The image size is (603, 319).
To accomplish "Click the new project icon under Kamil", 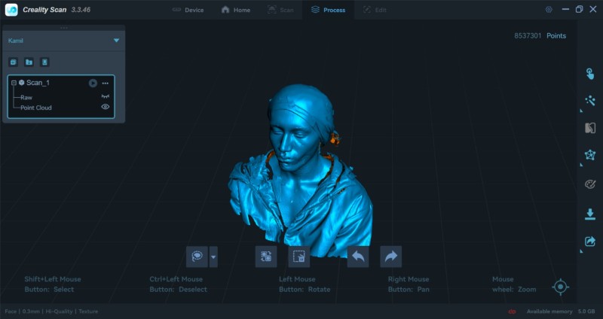I will 14,62.
